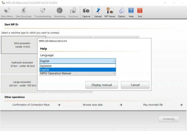Click the arrow beside Browse save data

point(121,105)
